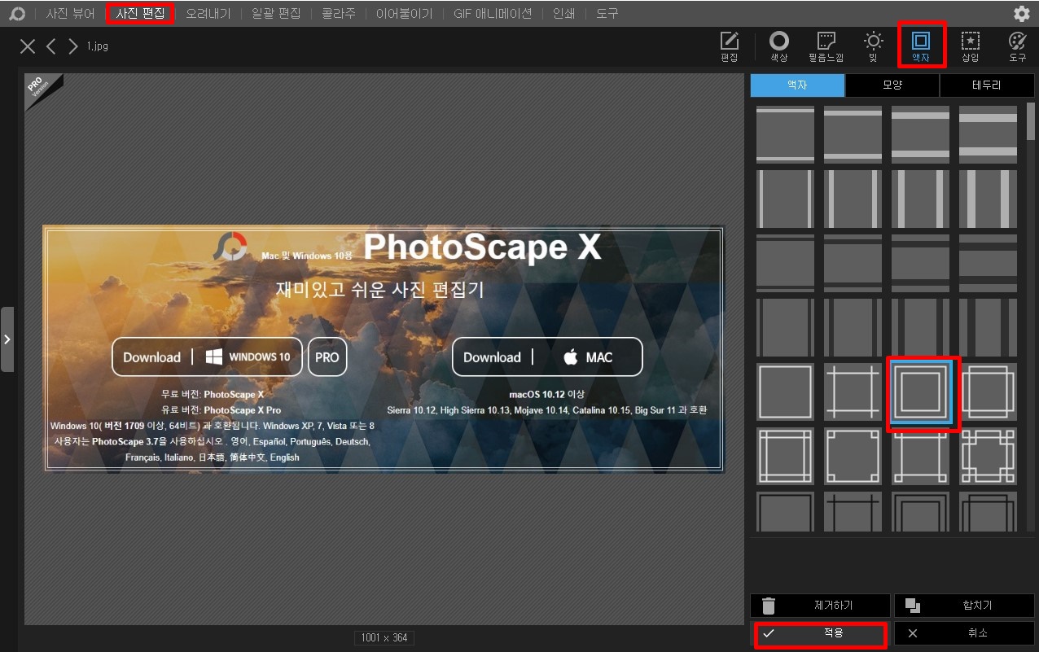Click the PhotoScape X banner image on canvas

pyautogui.click(x=384, y=348)
